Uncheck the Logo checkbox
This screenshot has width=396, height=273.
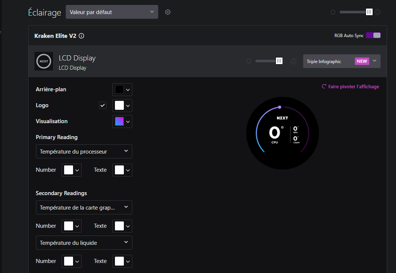[x=103, y=105]
